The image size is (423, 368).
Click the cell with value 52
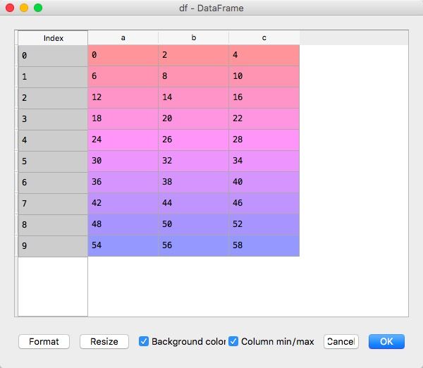[264, 224]
